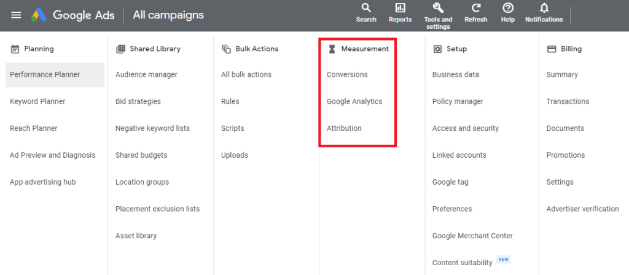Open Location groups
629x275 pixels.
[142, 182]
